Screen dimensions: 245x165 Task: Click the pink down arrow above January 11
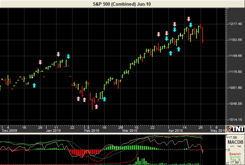(58, 54)
